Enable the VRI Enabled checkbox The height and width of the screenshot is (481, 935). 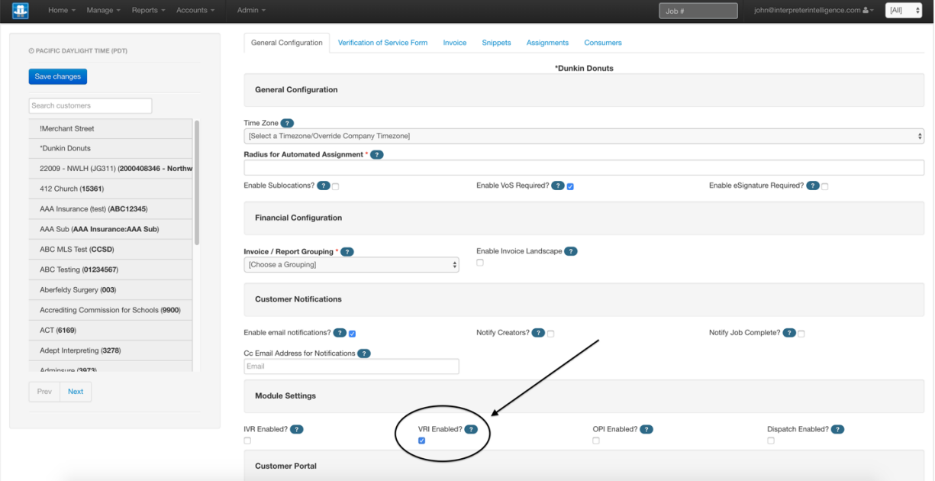422,441
